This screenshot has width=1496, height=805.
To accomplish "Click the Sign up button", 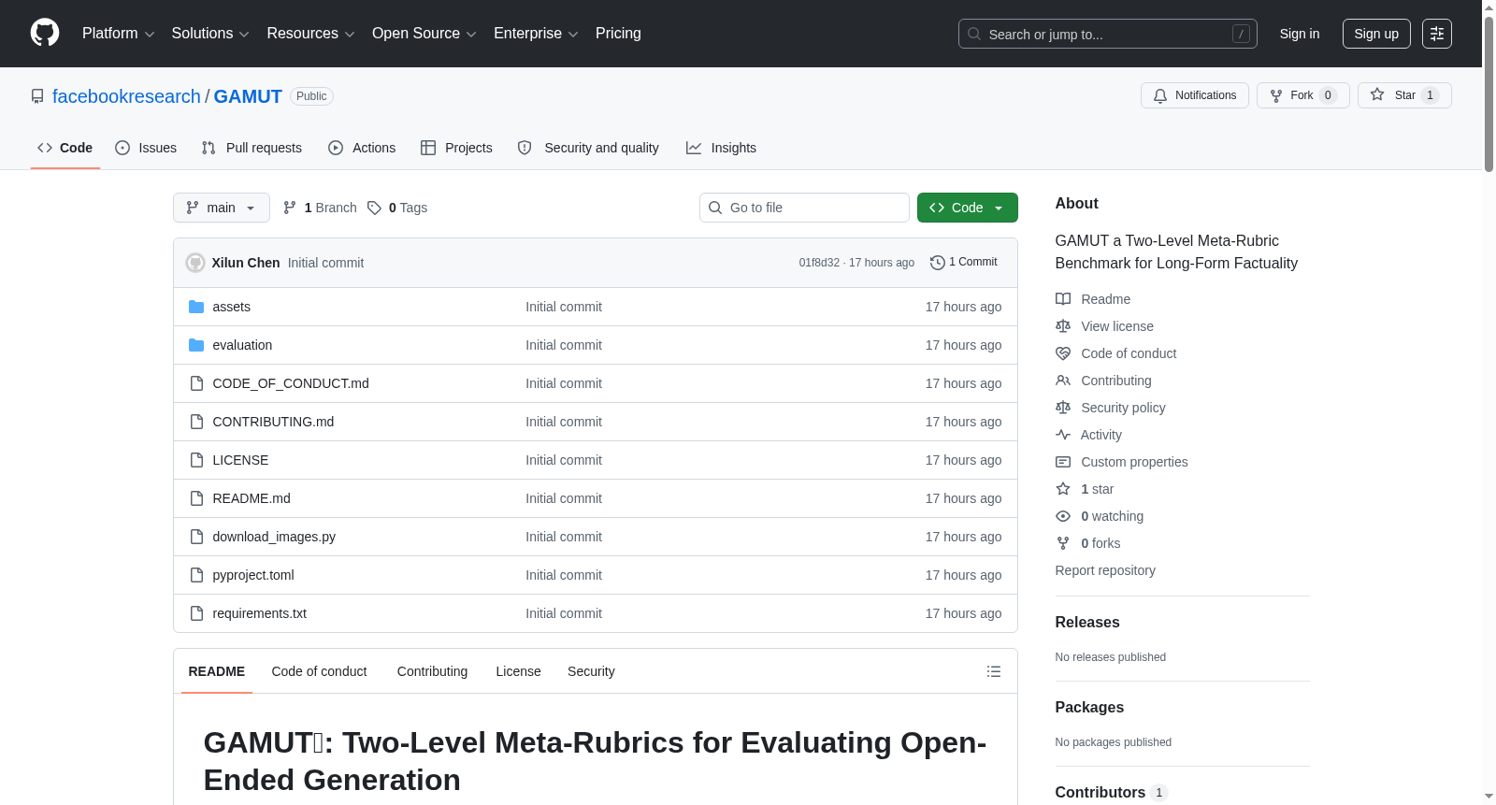I will pos(1376,34).
